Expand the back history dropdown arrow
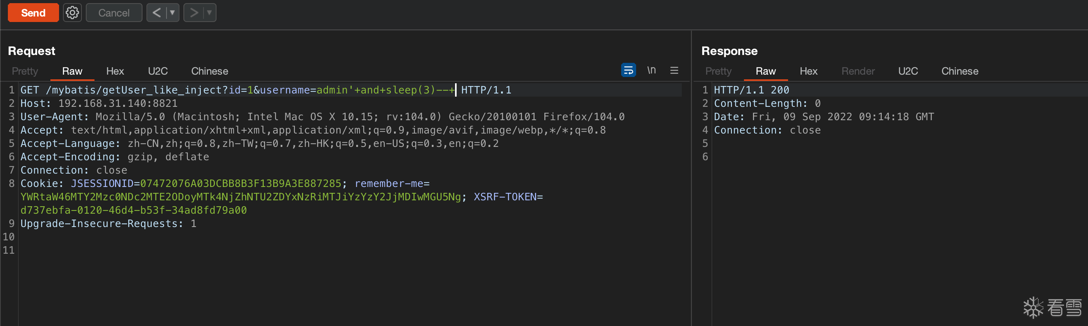The image size is (1088, 326). [x=172, y=13]
